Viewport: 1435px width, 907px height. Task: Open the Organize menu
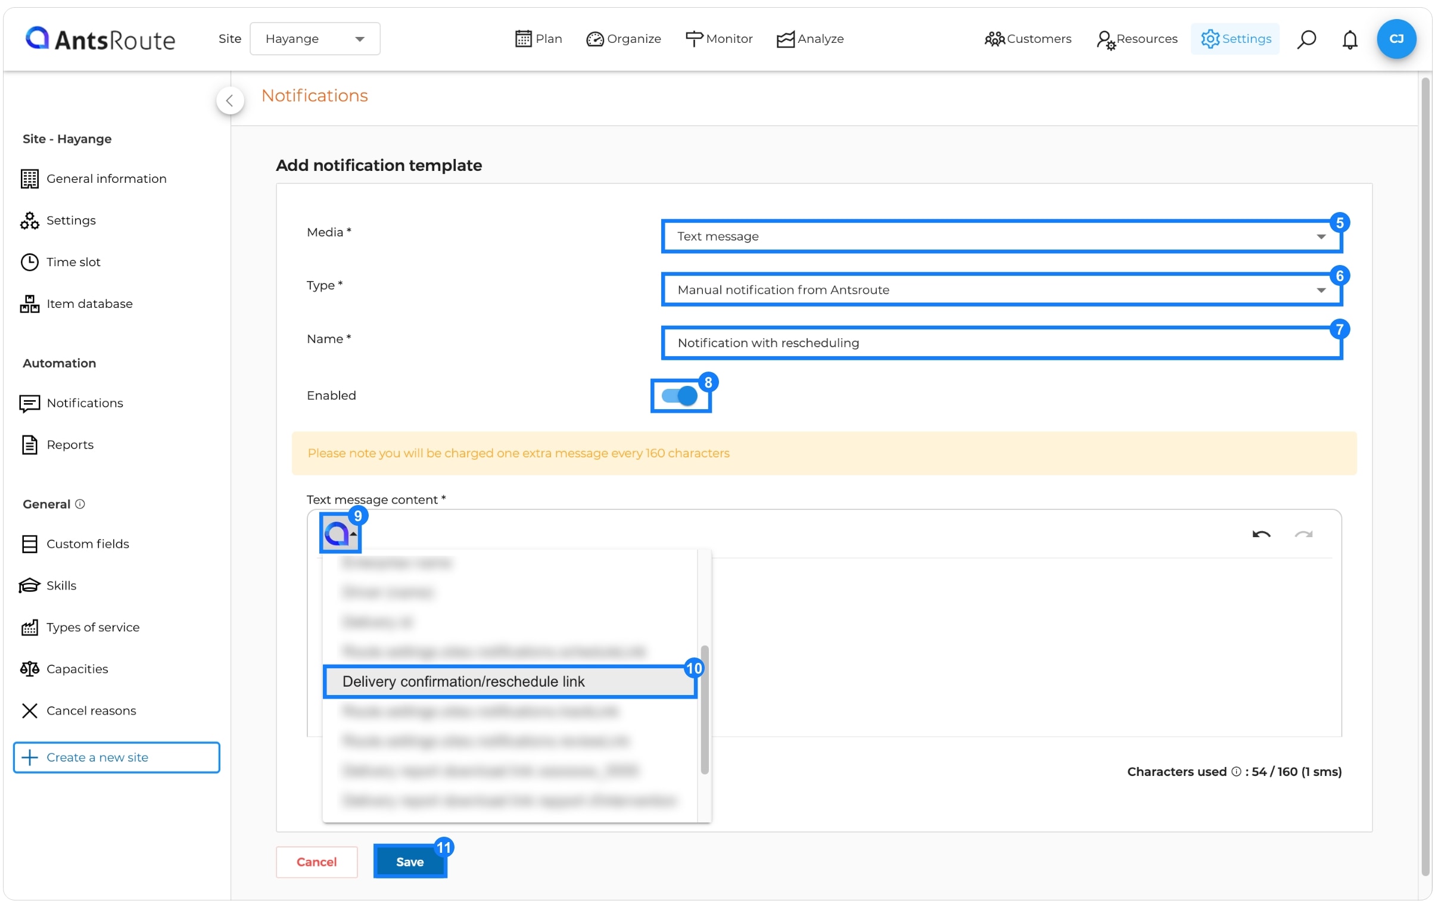tap(623, 39)
